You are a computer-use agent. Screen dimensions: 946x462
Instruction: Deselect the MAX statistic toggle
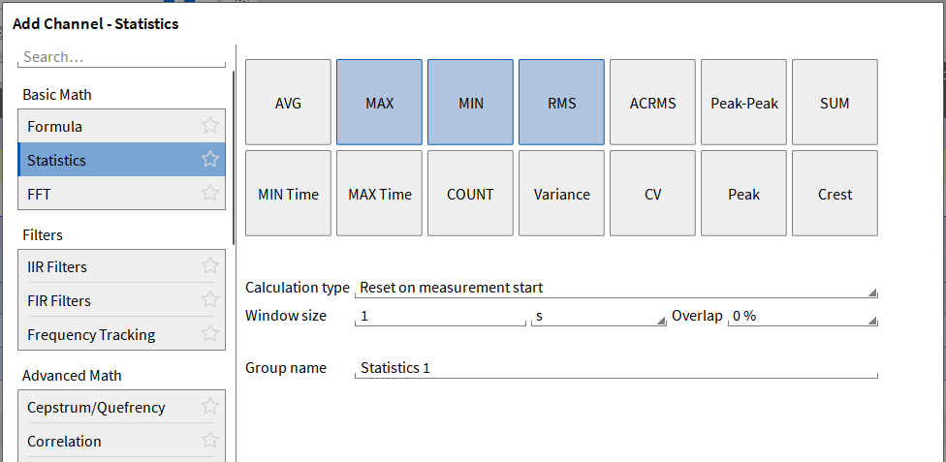click(379, 103)
